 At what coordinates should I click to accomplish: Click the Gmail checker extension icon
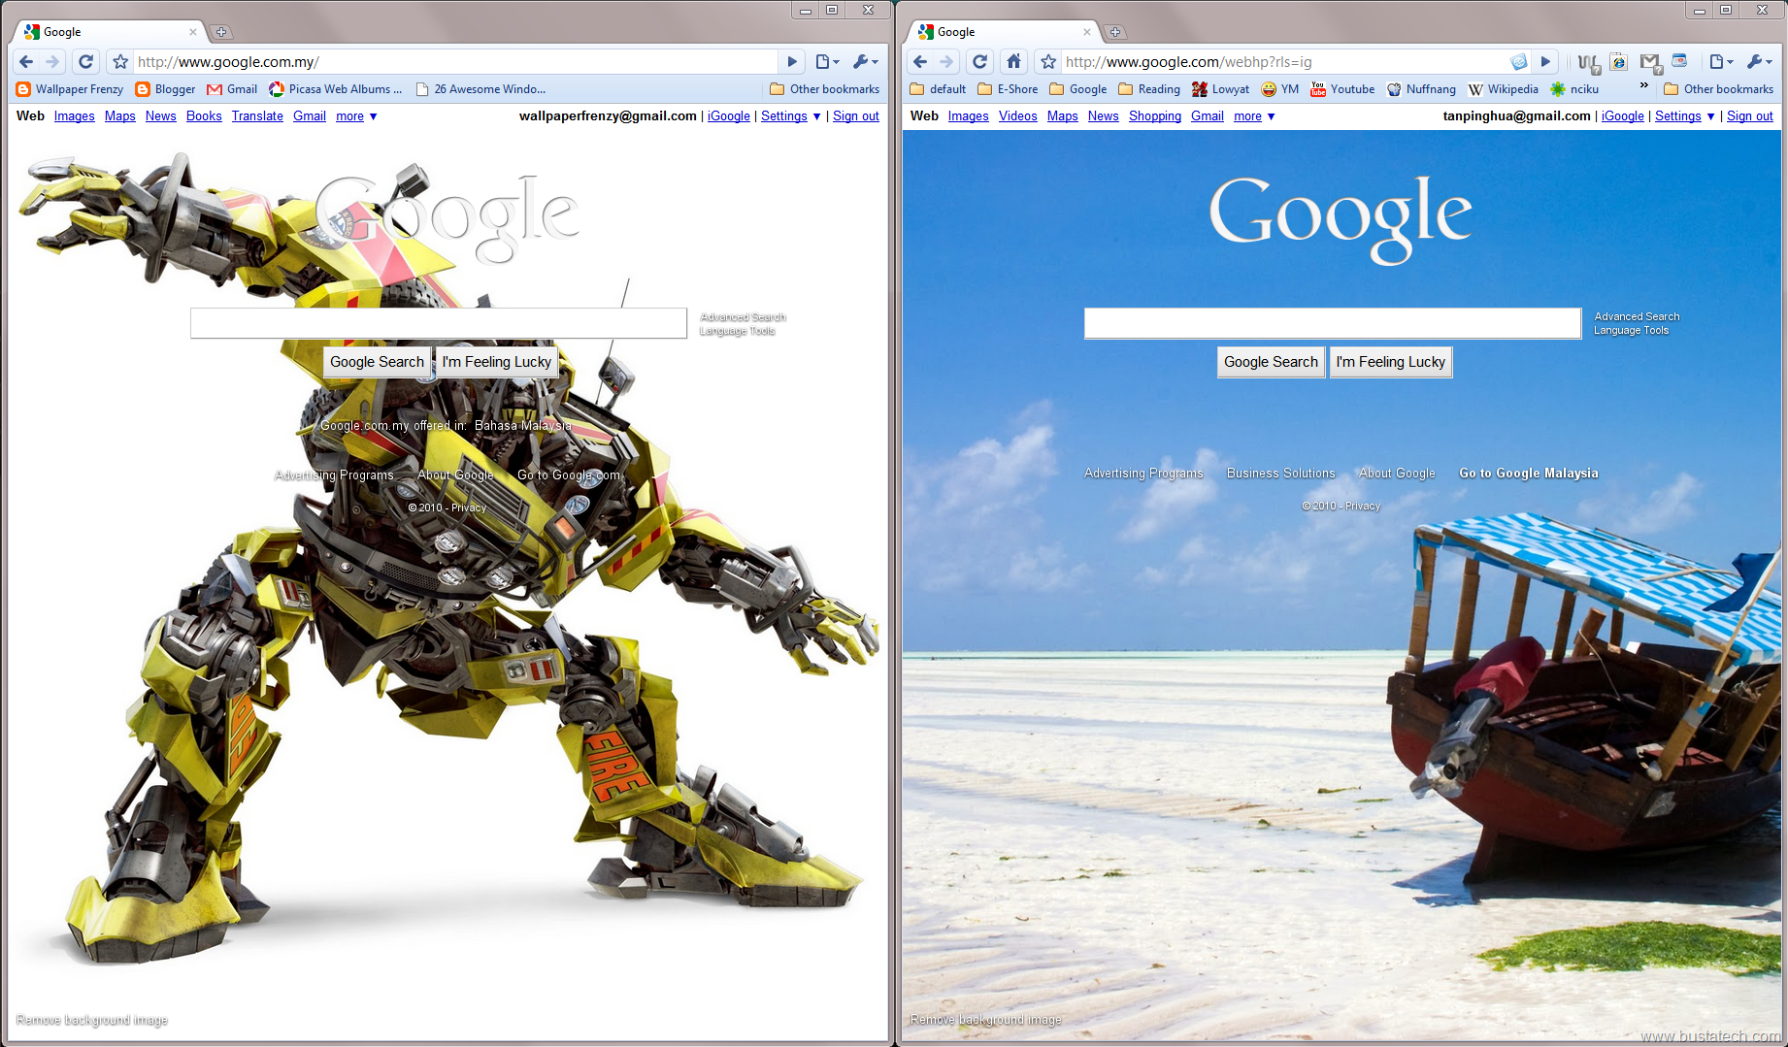pos(1651,63)
